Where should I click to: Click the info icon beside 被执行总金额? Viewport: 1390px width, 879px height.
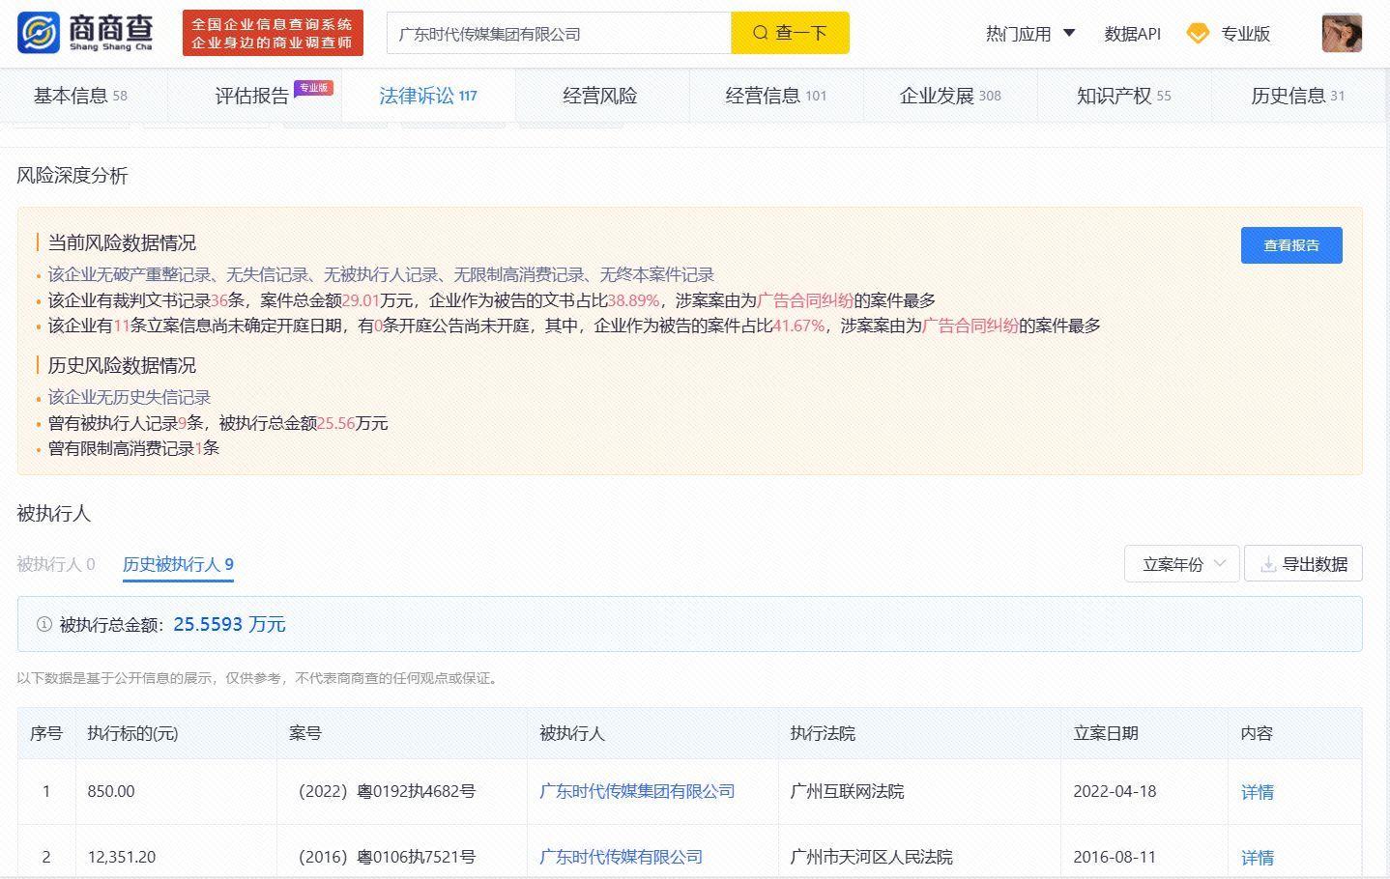[x=43, y=624]
